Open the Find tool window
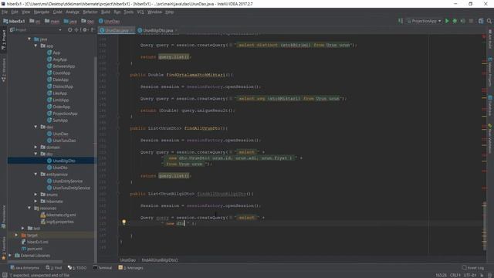This screenshot has width=494, height=278. (x=54, y=268)
